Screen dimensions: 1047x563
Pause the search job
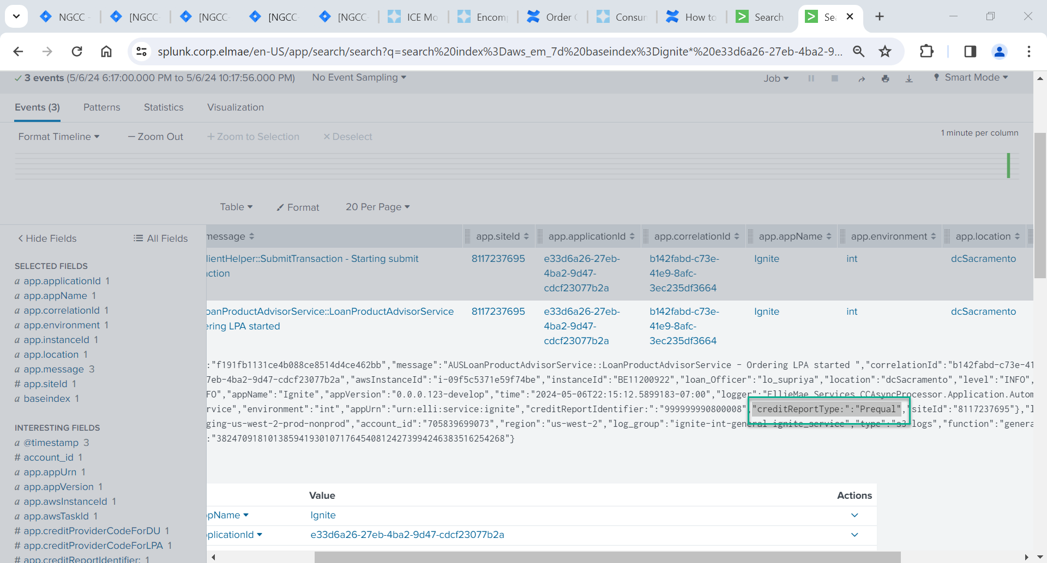pyautogui.click(x=811, y=78)
